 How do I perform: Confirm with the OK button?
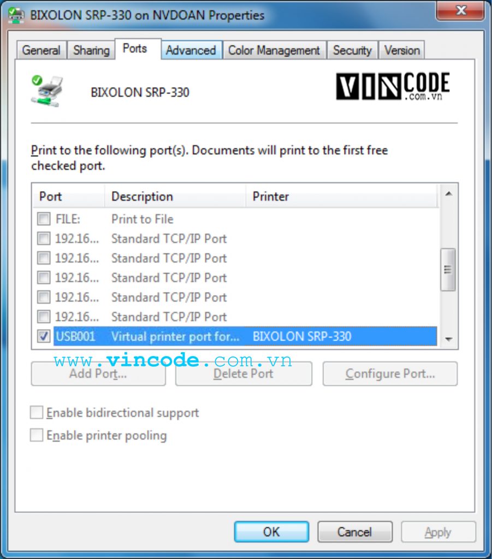pos(271,532)
